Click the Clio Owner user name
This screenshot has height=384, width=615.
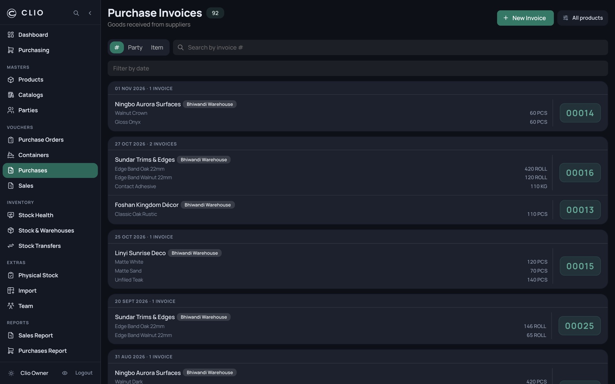pyautogui.click(x=34, y=373)
